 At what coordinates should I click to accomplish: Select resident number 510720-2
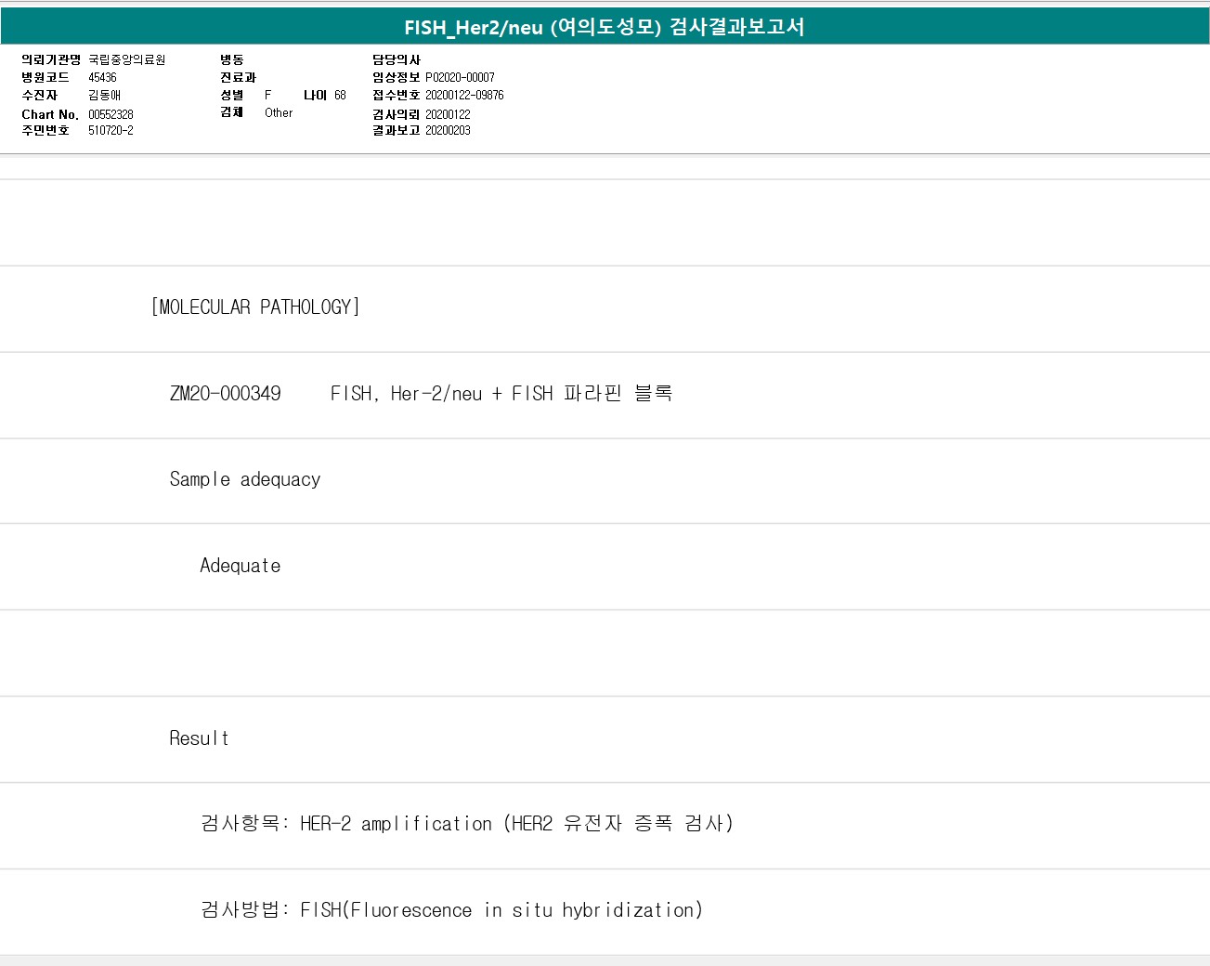pyautogui.click(x=111, y=130)
